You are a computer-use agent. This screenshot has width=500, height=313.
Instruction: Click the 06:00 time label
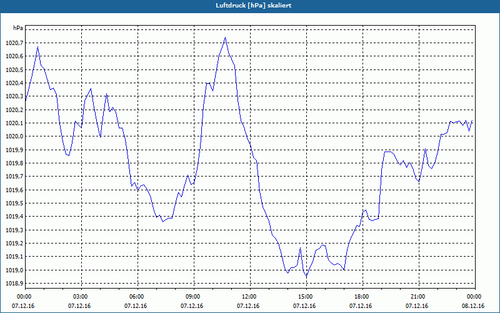point(137,297)
